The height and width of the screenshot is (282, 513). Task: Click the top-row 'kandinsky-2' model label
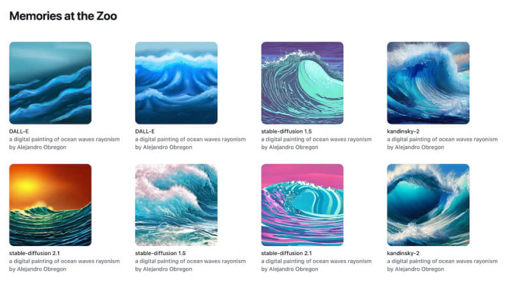coord(403,131)
